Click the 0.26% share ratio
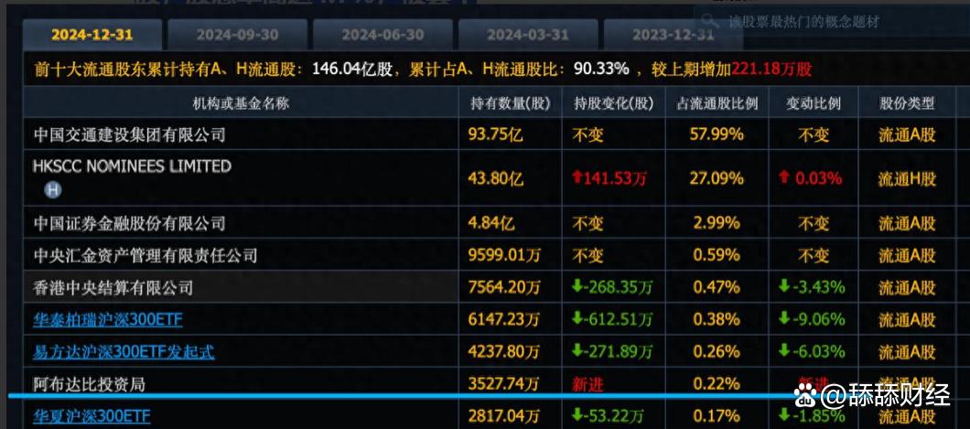This screenshot has height=429, width=970. 717,352
